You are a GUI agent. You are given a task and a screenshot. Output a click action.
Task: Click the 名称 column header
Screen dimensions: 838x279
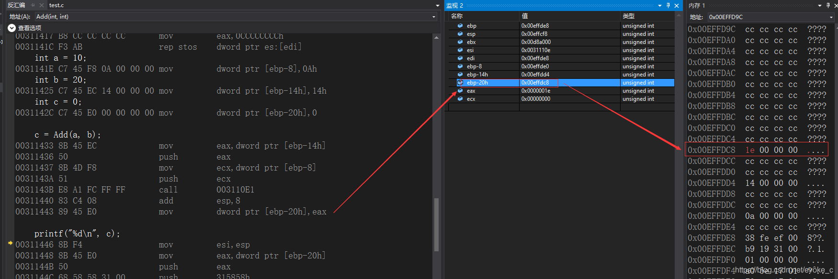483,16
